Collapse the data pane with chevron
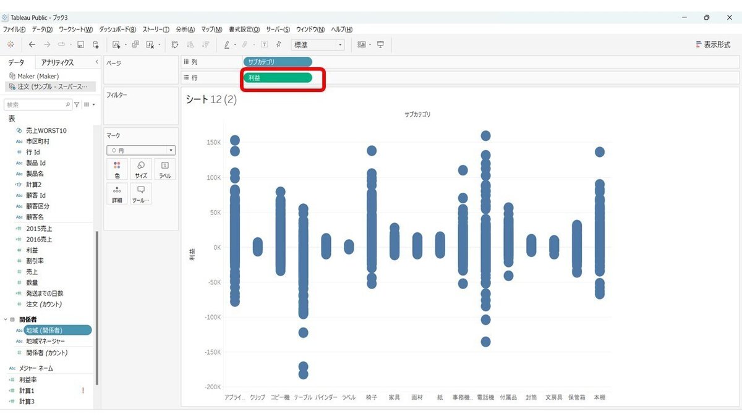Screen dimensions: 742x417 click(x=96, y=62)
